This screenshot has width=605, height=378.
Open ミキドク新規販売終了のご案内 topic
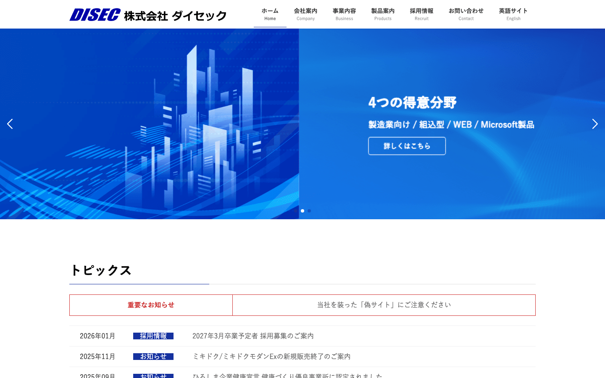[271, 357]
